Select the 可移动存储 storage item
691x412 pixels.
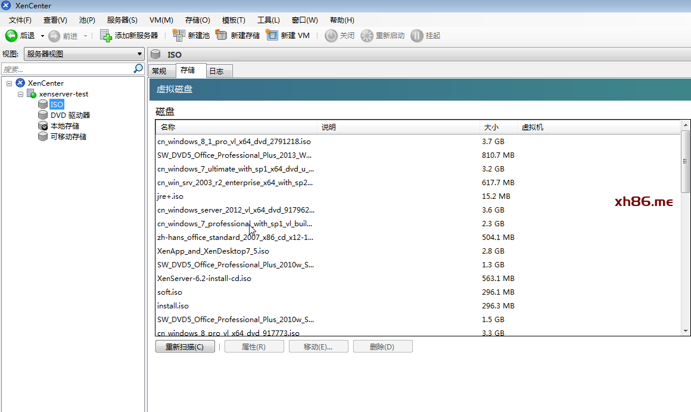68,136
